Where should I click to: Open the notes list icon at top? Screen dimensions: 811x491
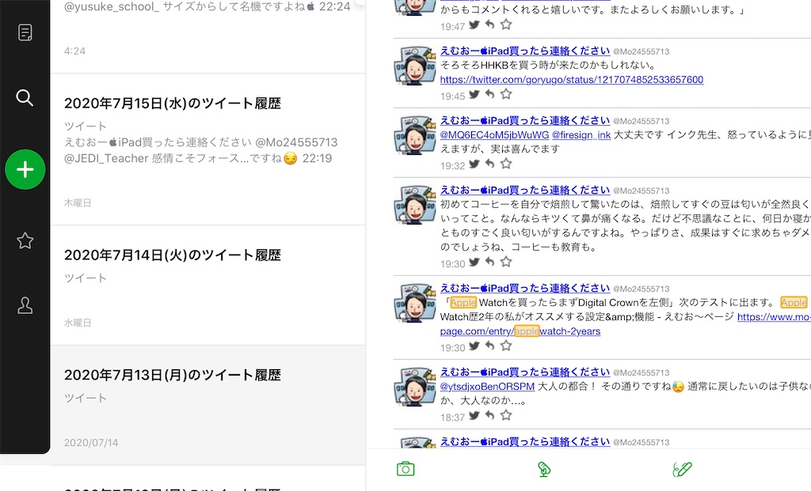click(x=24, y=30)
